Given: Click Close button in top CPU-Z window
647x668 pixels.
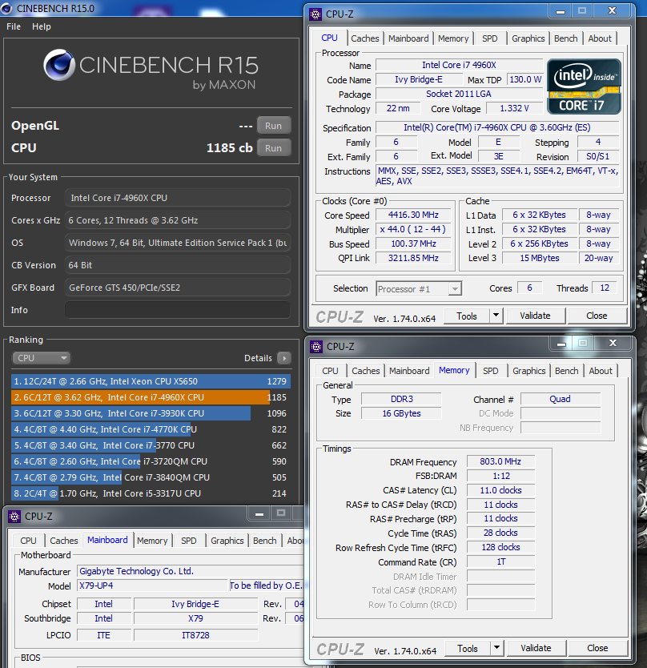Looking at the screenshot, I should 597,316.
